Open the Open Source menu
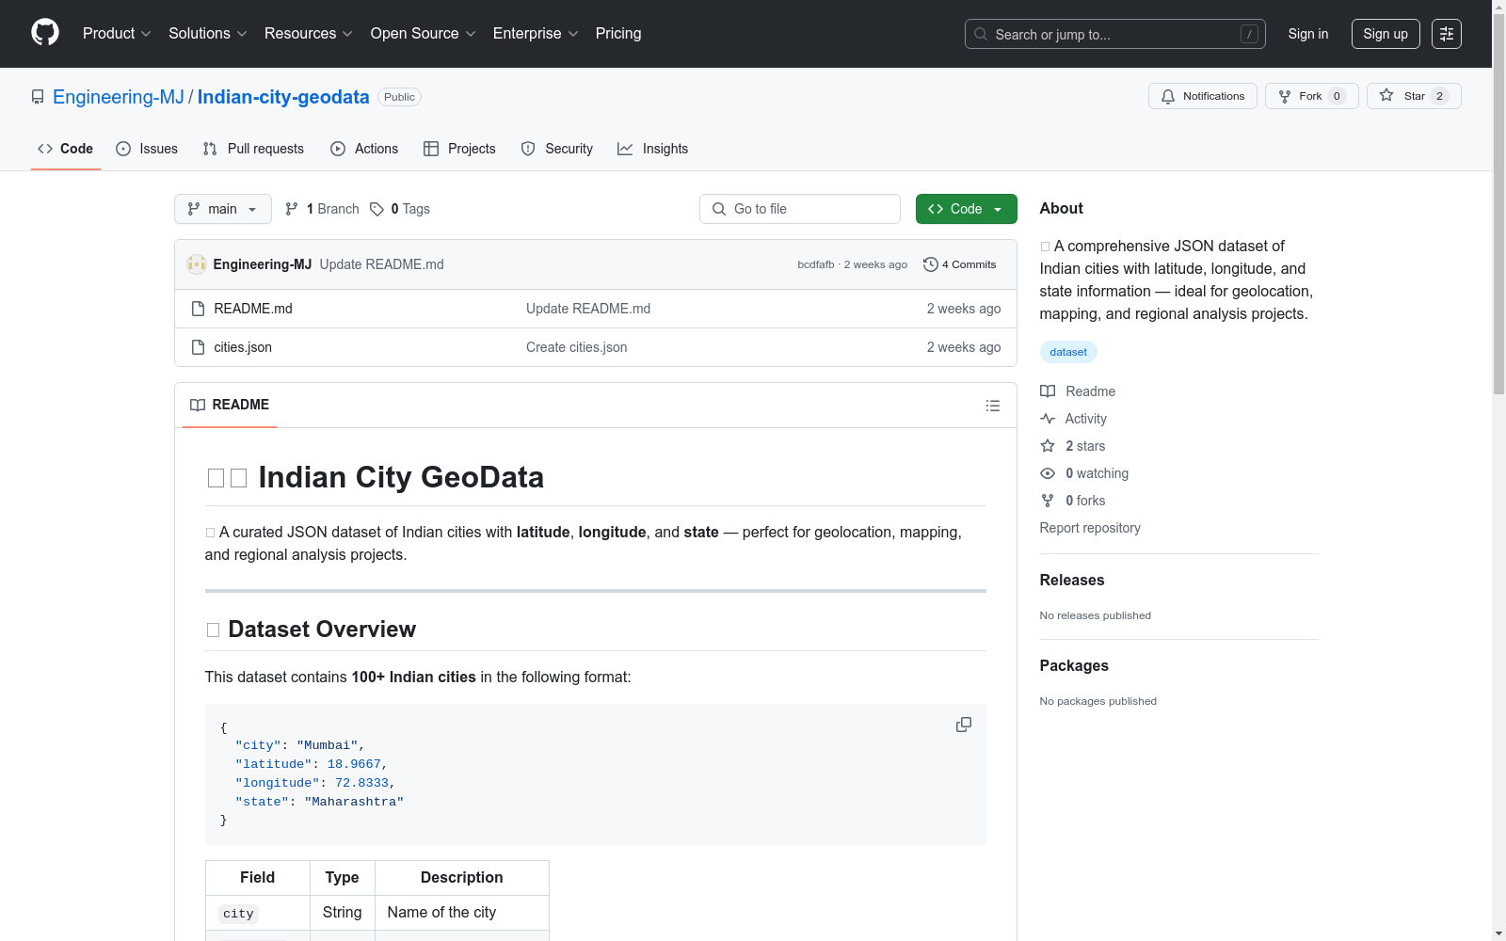The image size is (1506, 941). tap(423, 34)
